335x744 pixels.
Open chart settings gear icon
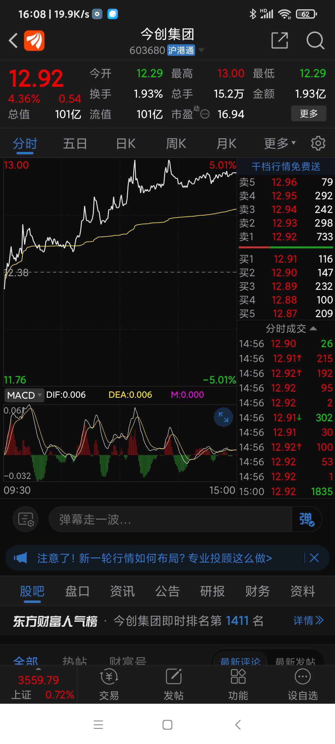pos(318,143)
